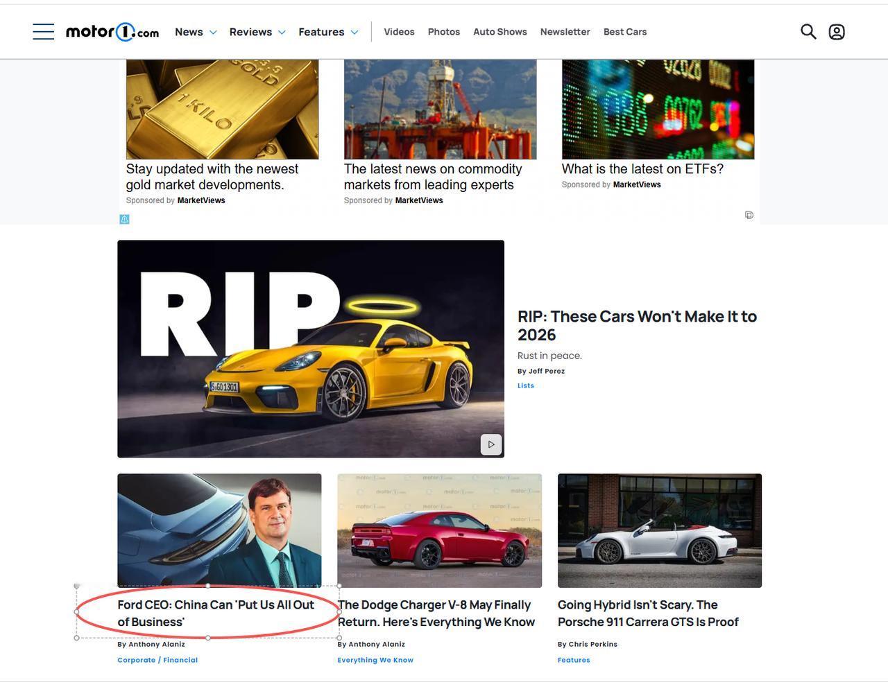Open the ETF ticker board ad image
Screen dimensions: 888x696
(658, 109)
